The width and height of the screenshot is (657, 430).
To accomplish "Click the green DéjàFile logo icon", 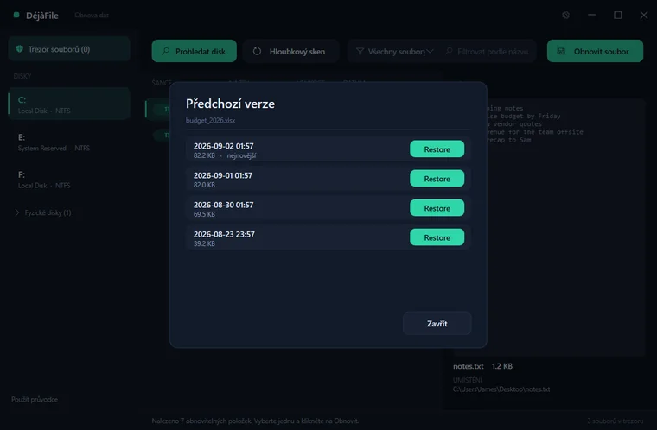I will pyautogui.click(x=16, y=15).
